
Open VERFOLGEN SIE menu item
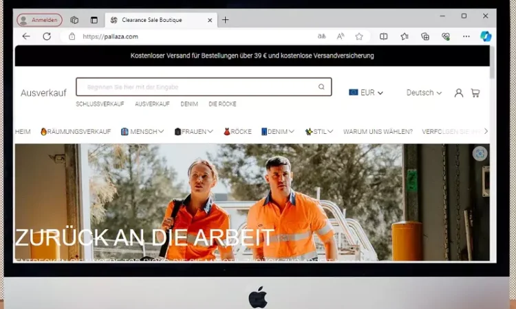451,132
